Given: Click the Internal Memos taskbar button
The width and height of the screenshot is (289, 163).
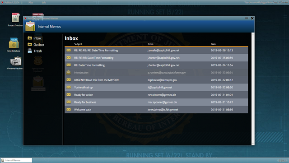Looking at the screenshot, I should pyautogui.click(x=16, y=160).
